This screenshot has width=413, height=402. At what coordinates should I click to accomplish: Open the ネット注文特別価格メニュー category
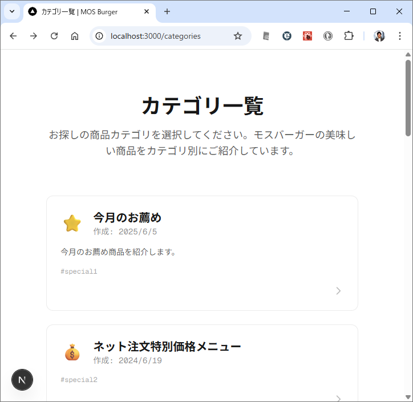[167, 346]
